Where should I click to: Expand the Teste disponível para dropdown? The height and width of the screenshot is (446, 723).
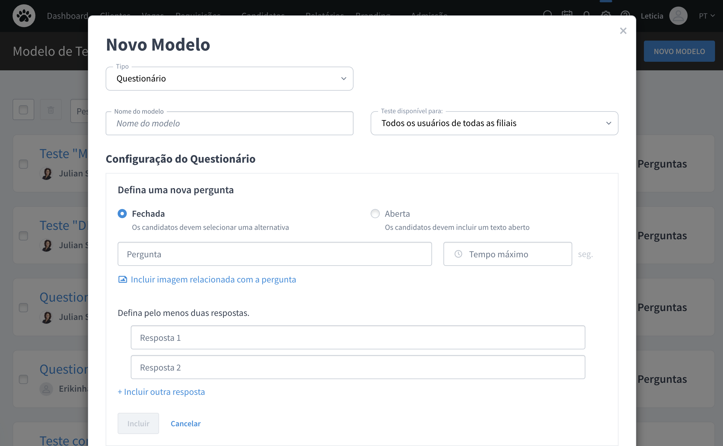click(x=494, y=123)
